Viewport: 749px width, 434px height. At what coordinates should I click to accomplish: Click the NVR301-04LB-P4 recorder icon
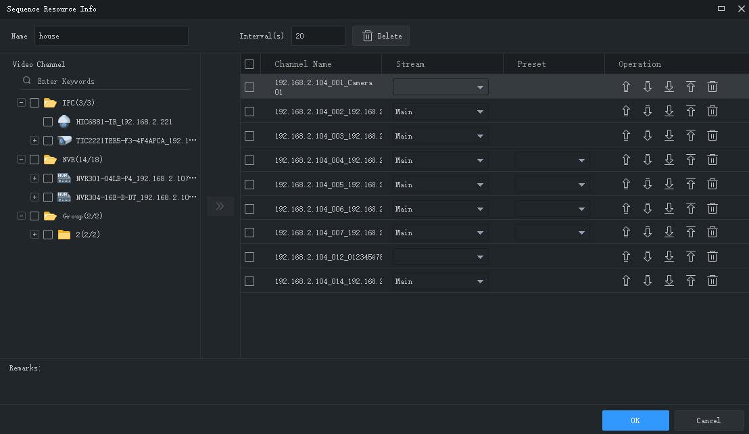pos(64,178)
